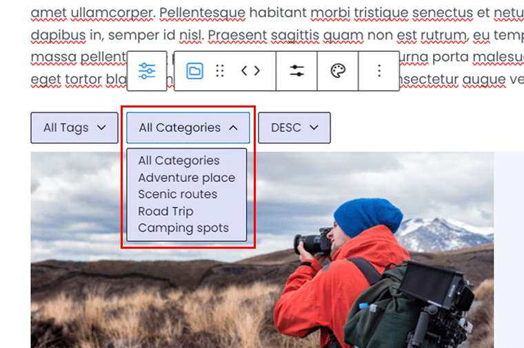Choose Scenic routes category
Viewport: 524px width, 348px height.
pyautogui.click(x=177, y=194)
